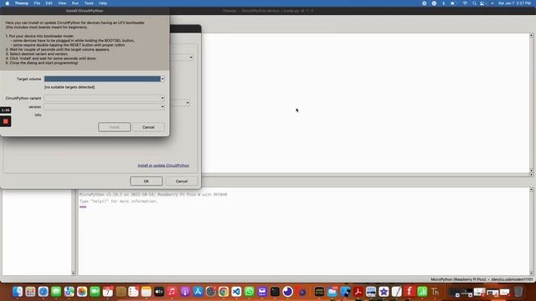This screenshot has height=301, width=536.
Task: Open the Edit menu
Action: [49, 3]
